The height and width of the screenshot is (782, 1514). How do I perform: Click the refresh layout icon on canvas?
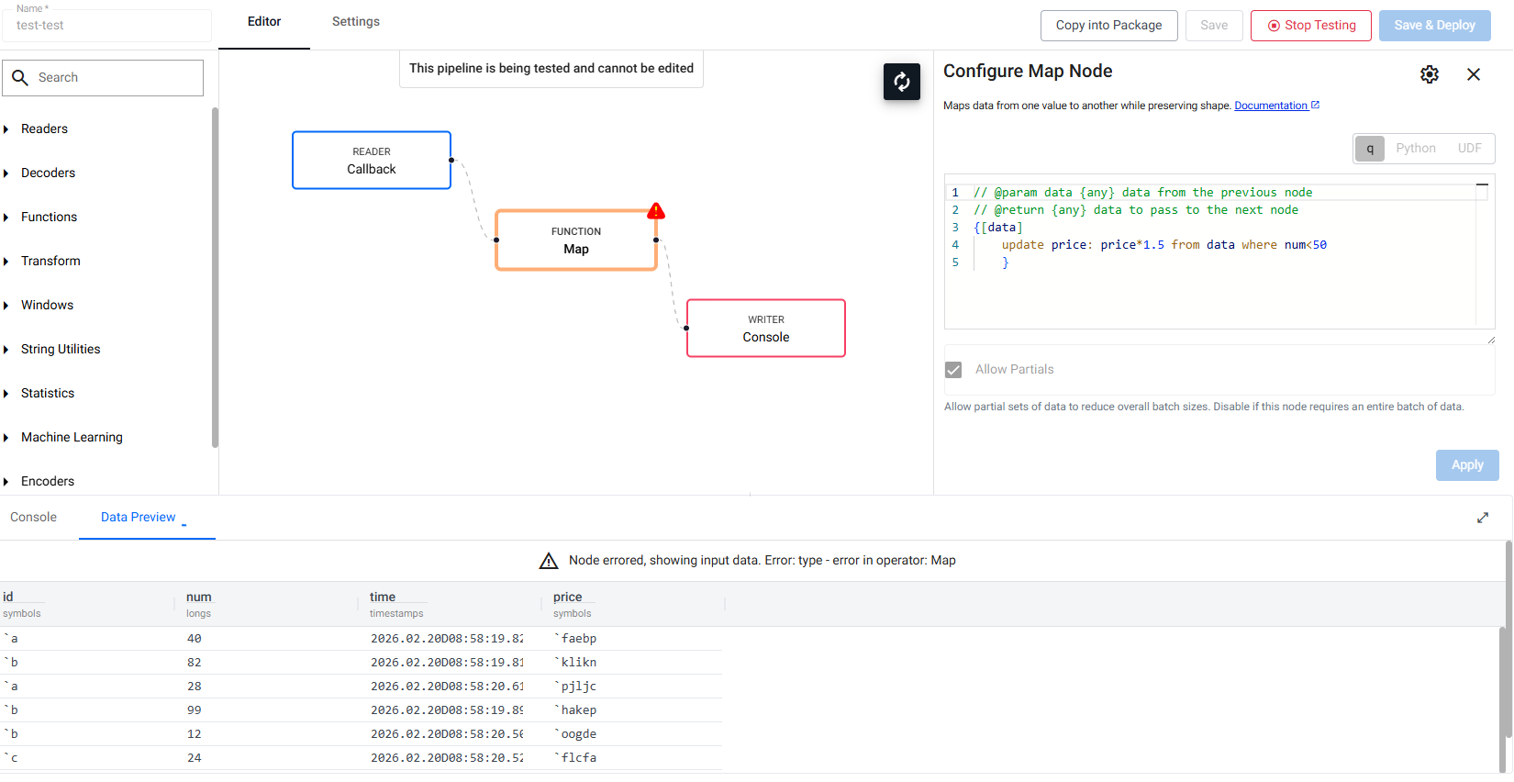(902, 82)
